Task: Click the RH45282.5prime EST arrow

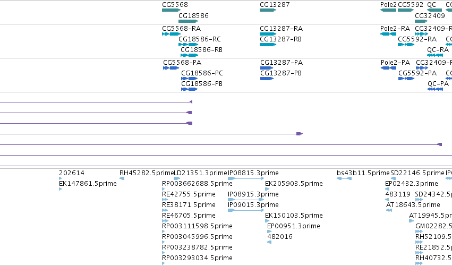Action: click(122, 179)
